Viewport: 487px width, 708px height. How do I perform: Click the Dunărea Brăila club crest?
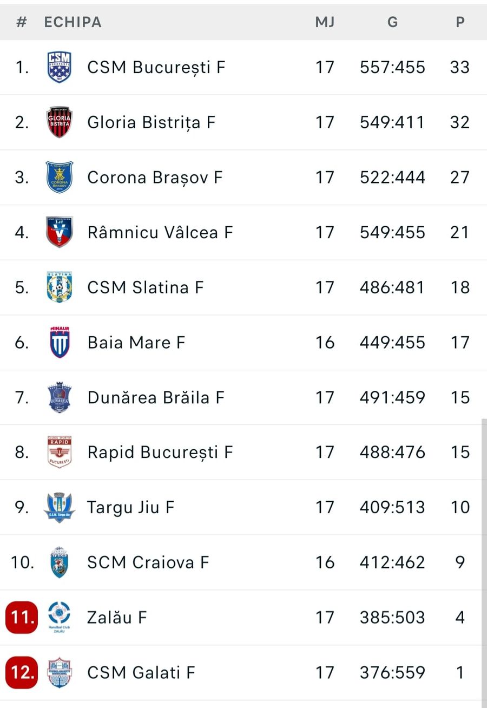coord(60,397)
